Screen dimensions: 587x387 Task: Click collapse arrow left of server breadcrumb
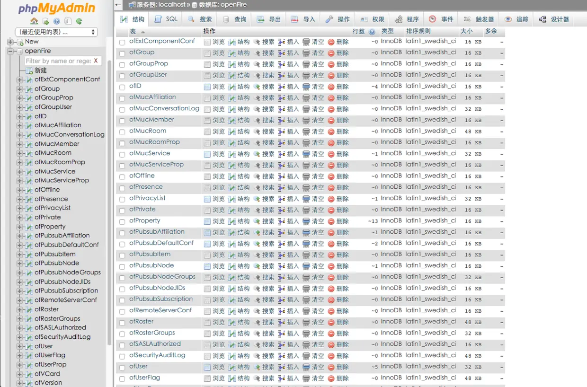click(x=118, y=5)
